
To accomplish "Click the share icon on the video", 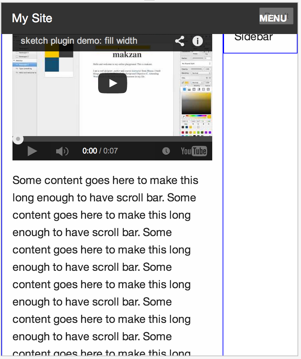I will tap(180, 41).
